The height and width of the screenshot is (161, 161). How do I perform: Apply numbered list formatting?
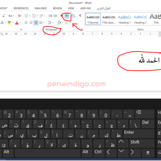click(34, 16)
